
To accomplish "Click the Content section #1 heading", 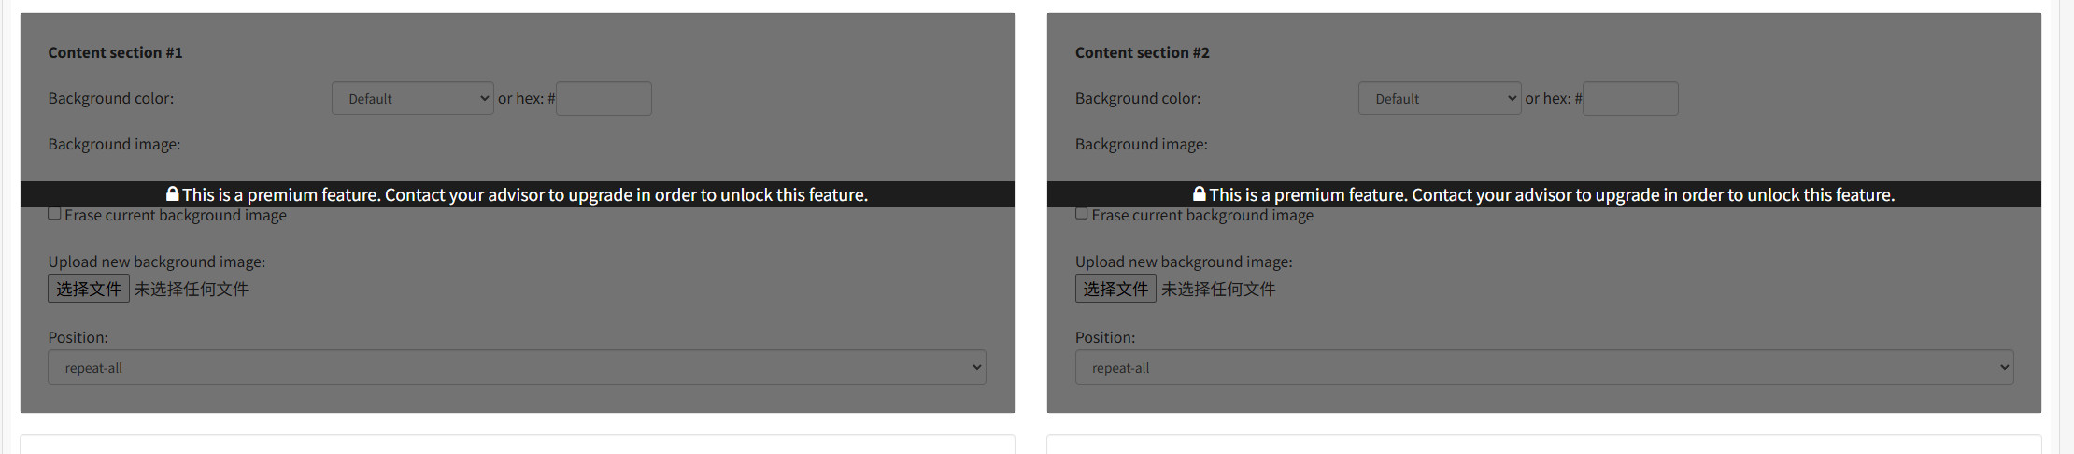I will tap(115, 52).
